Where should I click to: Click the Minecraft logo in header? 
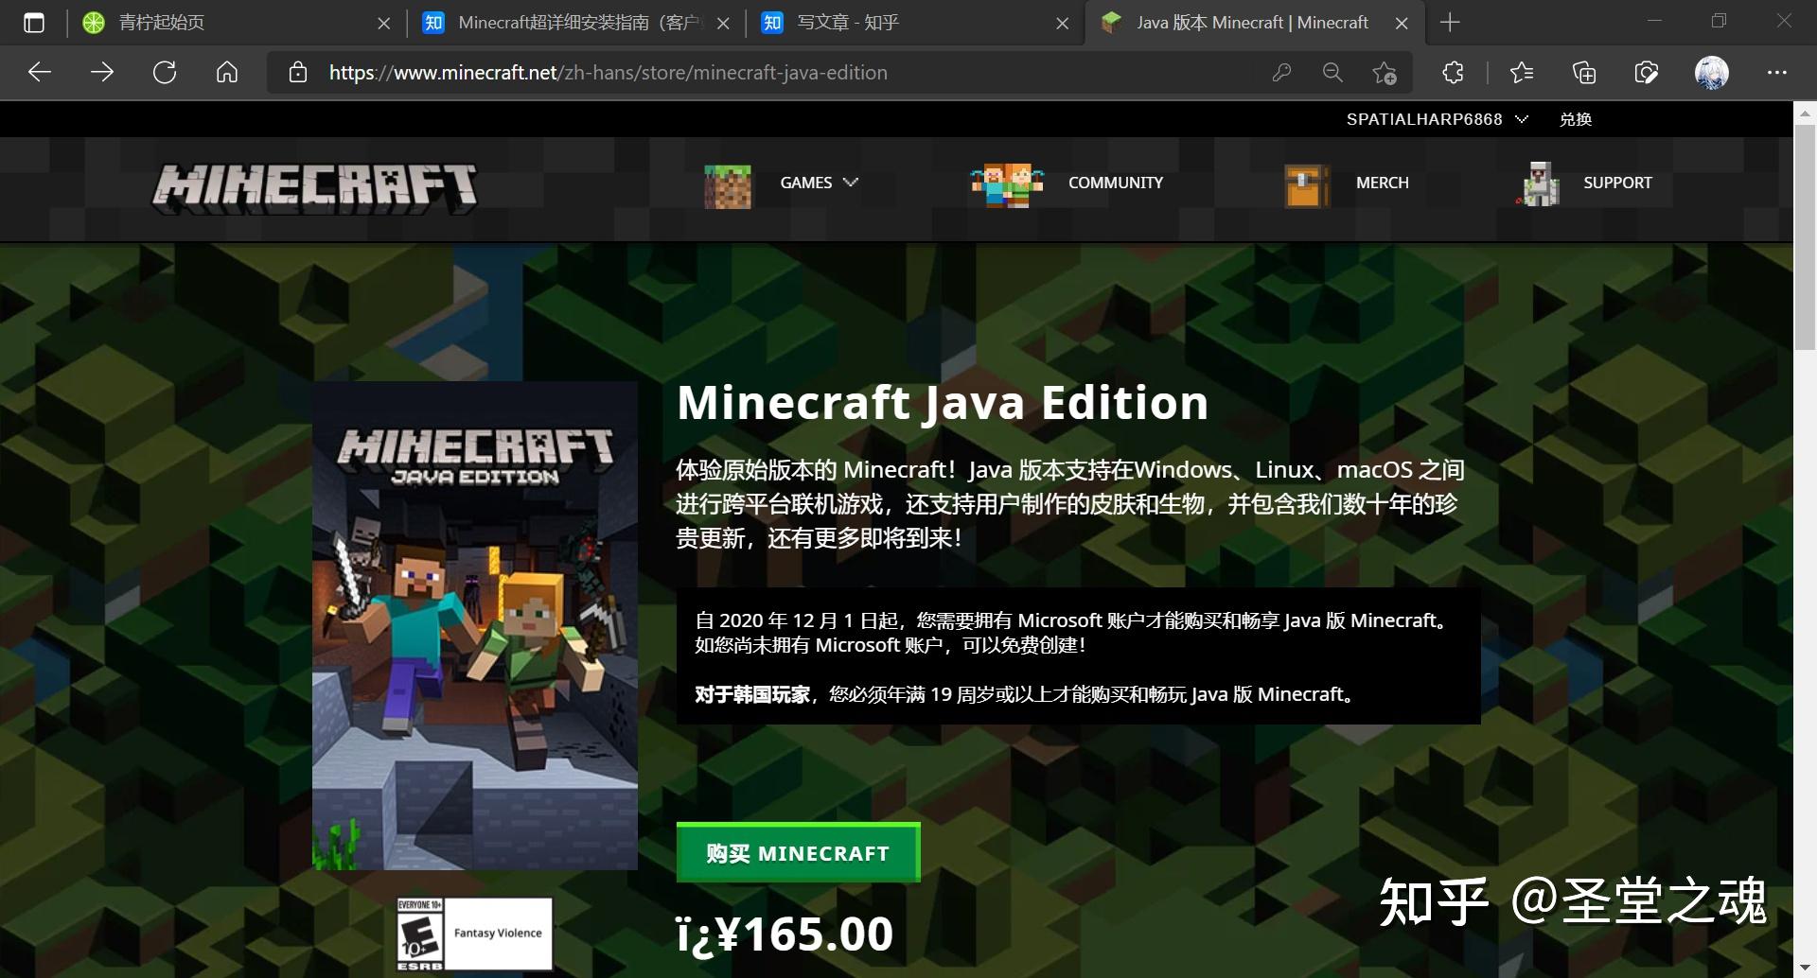pyautogui.click(x=315, y=187)
